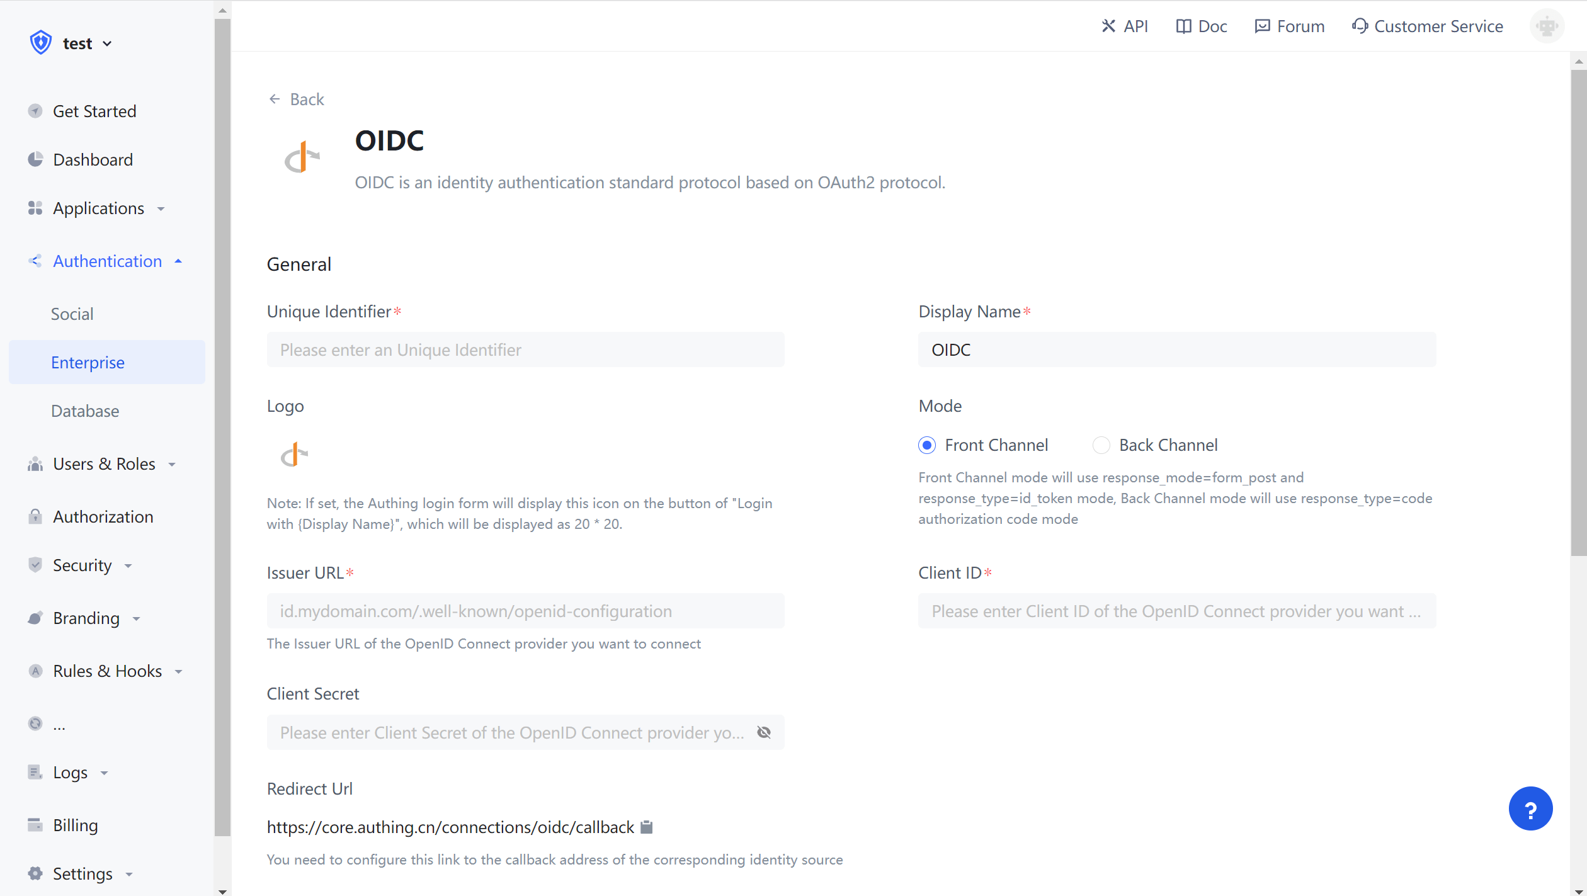The image size is (1587, 896).
Task: Select the Front Channel radio button
Action: click(x=927, y=445)
